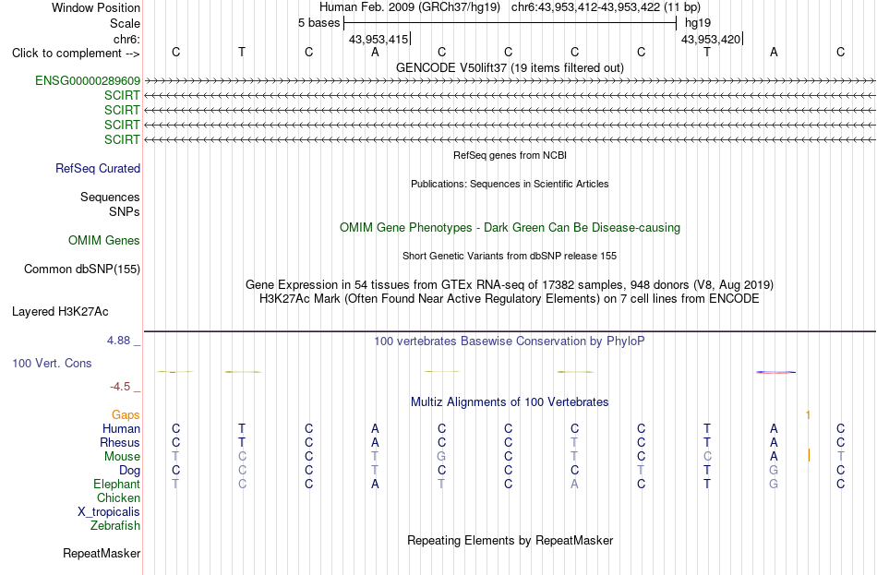Click the Sequences track label
Image resolution: width=877 pixels, height=575 pixels.
110,197
